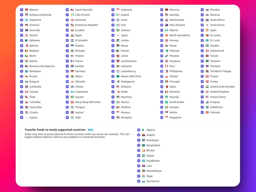Viewport: 256px width, 192px height.
Task: Toggle the Egypt checkbox
Action: coord(67,35)
